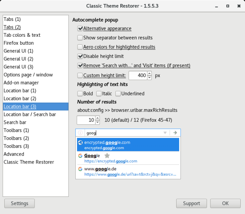Toggle Remove 'Search with...' and 'Visit' items
Viewport: 245px width, 214px height.
click(x=80, y=66)
